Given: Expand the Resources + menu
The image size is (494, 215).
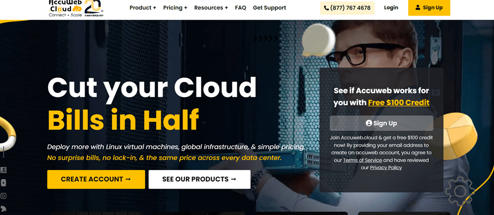Looking at the screenshot, I should [x=211, y=8].
